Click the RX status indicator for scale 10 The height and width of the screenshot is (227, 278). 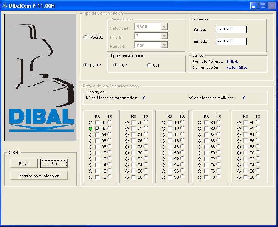click(91, 153)
